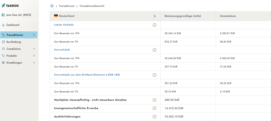Expand the Compliance sidebar menu
271x121 pixels.
point(19,49)
